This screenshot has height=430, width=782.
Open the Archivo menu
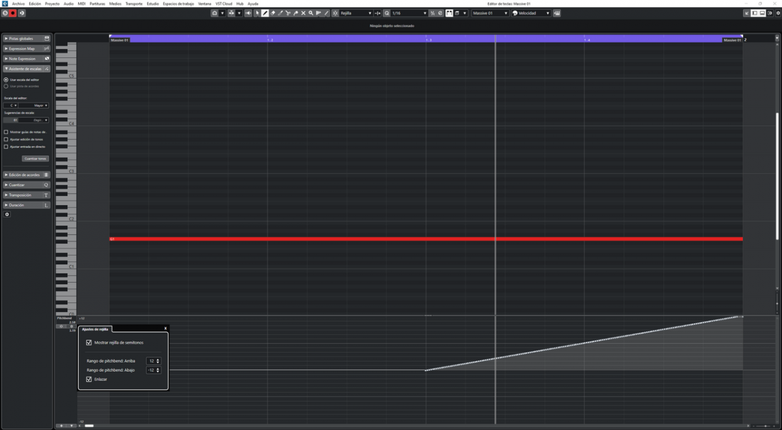pyautogui.click(x=18, y=3)
